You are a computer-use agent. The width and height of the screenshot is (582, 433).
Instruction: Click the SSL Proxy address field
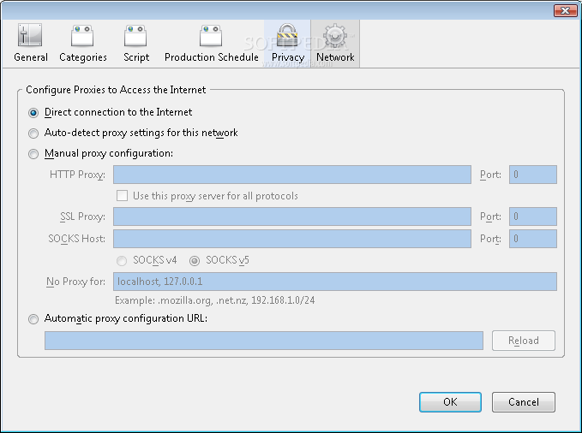click(292, 216)
